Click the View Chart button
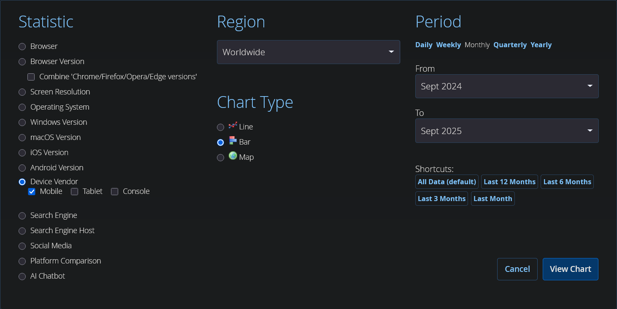The height and width of the screenshot is (309, 617). (x=571, y=269)
